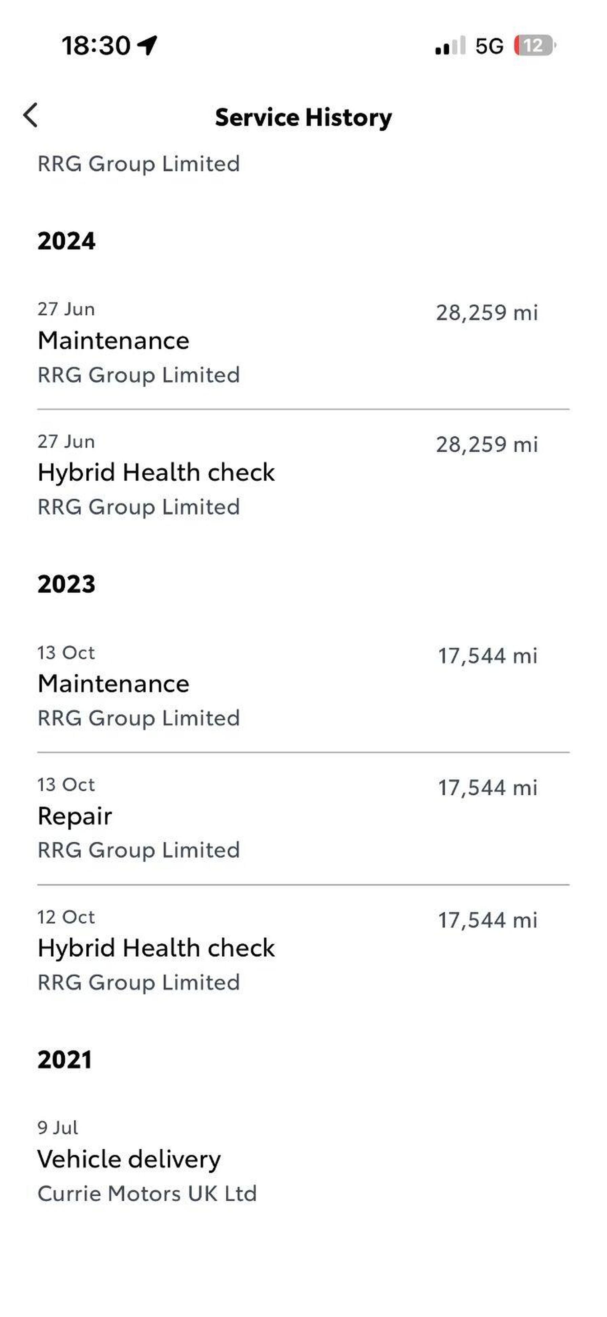Tap the 5G network label

(489, 46)
